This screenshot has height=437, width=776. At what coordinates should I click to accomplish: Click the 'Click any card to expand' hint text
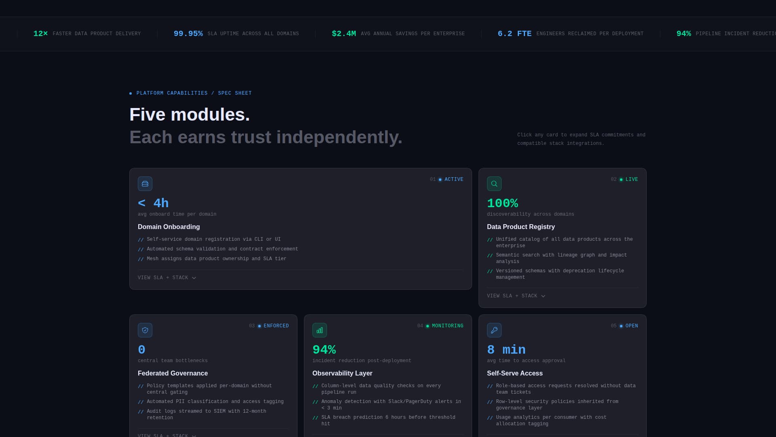click(x=581, y=139)
